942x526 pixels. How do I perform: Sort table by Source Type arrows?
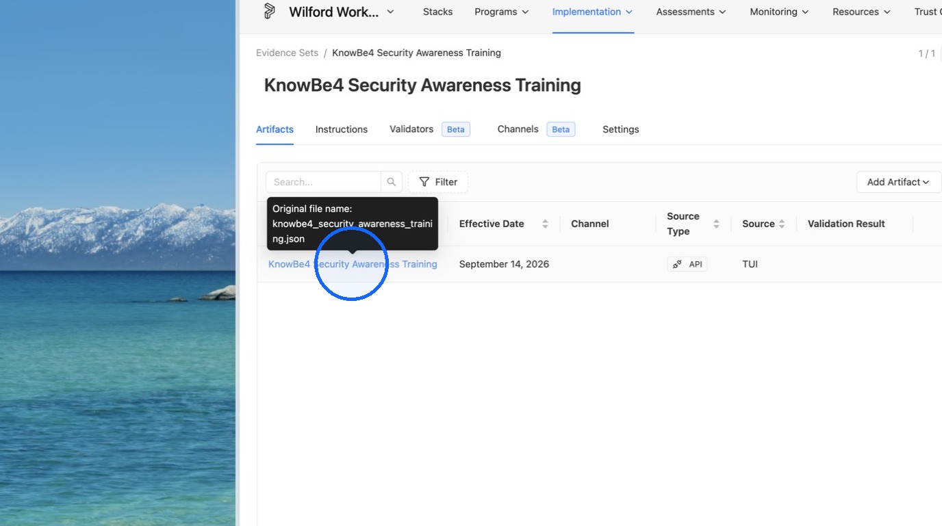[716, 224]
